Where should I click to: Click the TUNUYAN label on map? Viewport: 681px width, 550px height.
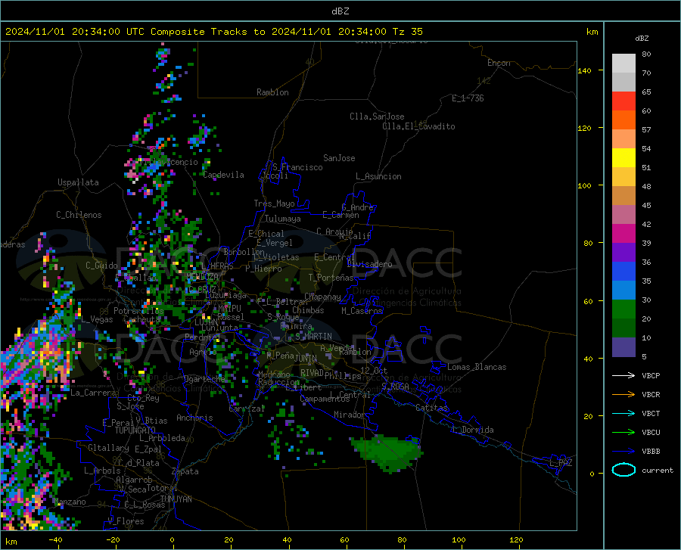176,499
